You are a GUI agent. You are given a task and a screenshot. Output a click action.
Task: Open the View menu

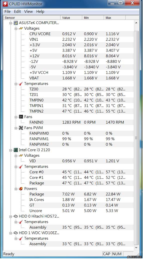tap(28, 11)
